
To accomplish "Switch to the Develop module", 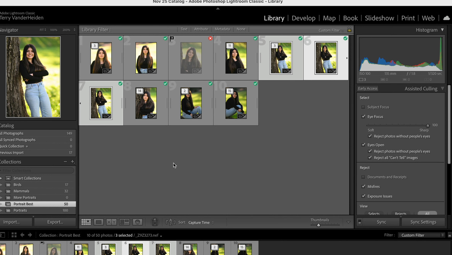I will 303,18.
